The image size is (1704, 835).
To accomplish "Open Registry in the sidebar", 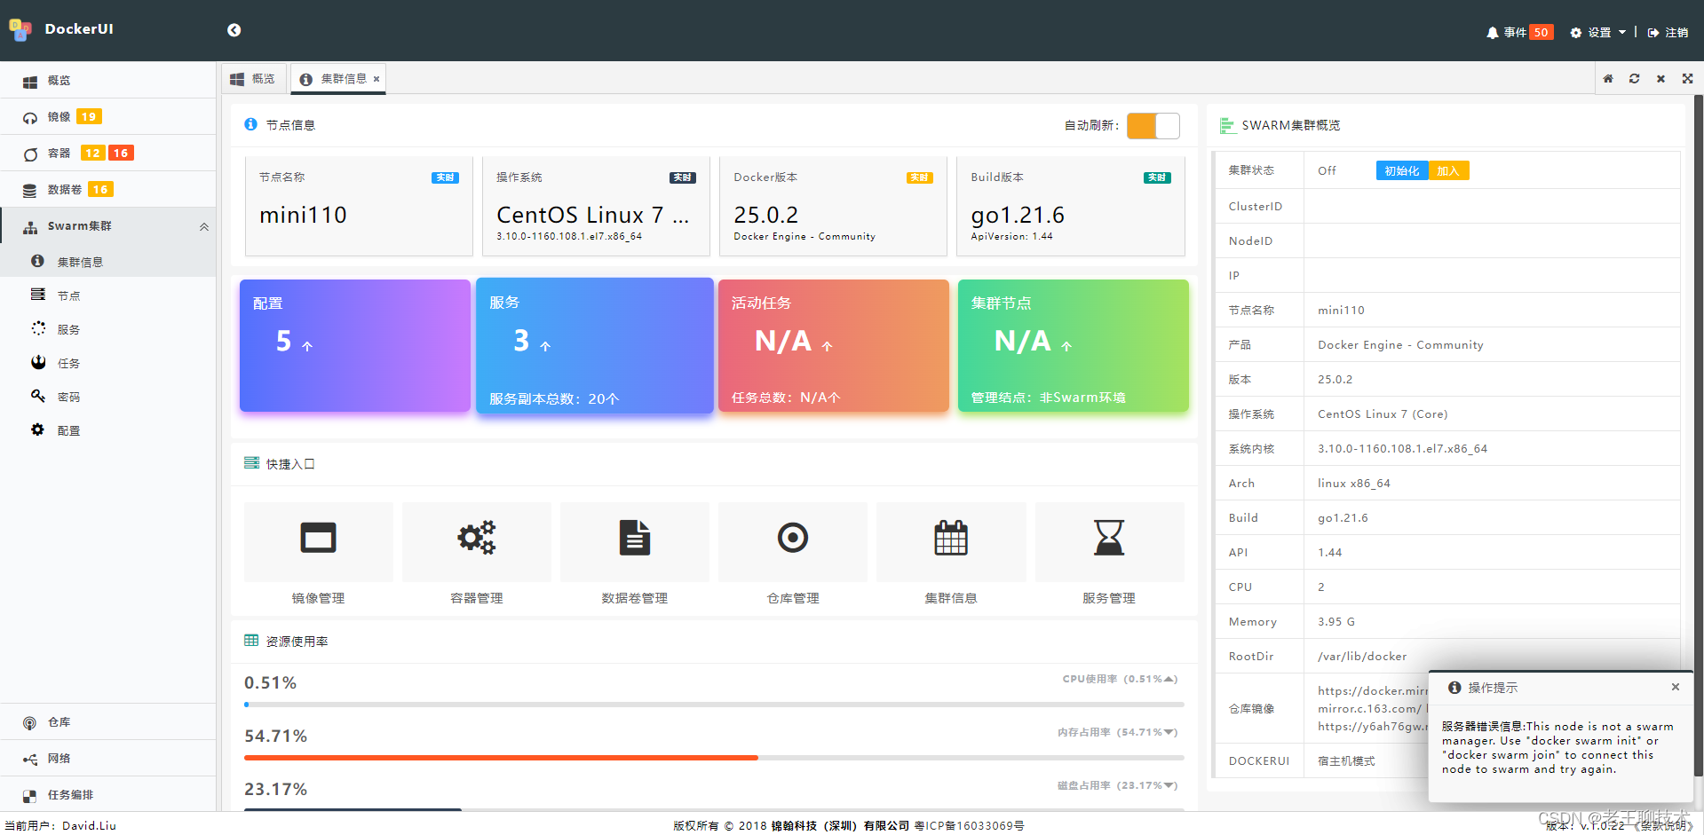I will (107, 722).
